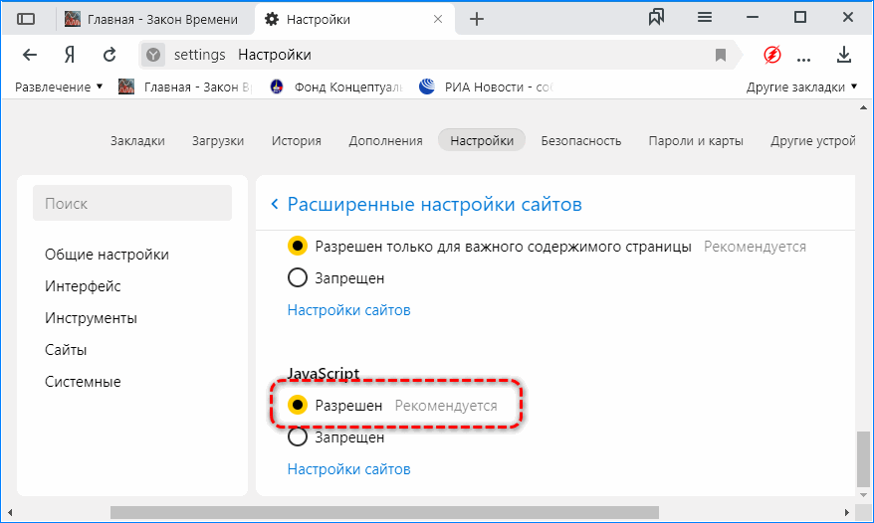Select JavaScript 'Запрещен' radio button

[x=297, y=437]
